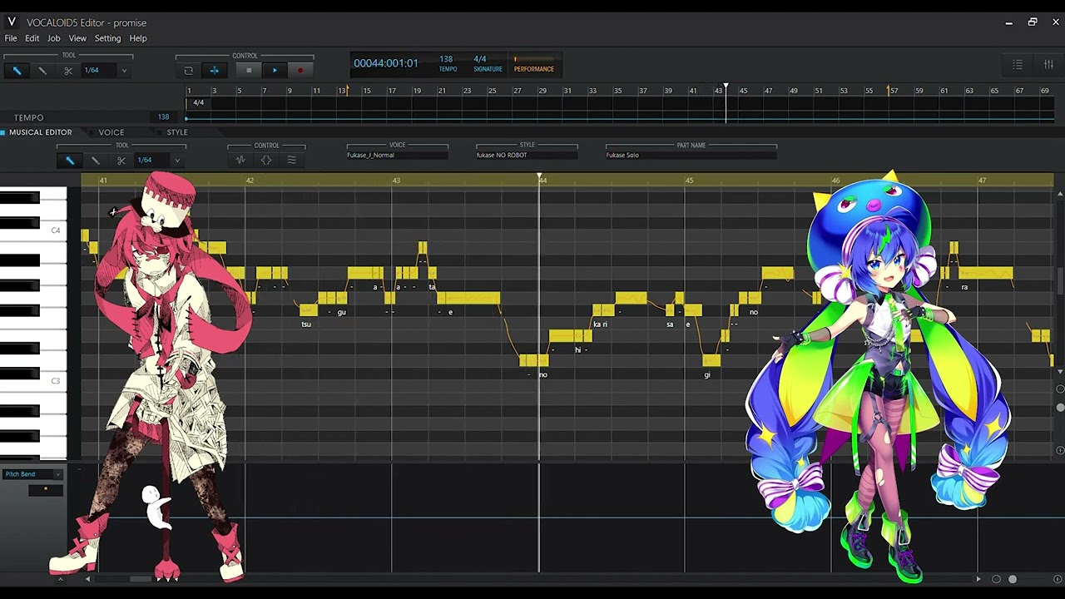
Task: Open the top toolbar 1/64 quantize dropdown
Action: [124, 71]
